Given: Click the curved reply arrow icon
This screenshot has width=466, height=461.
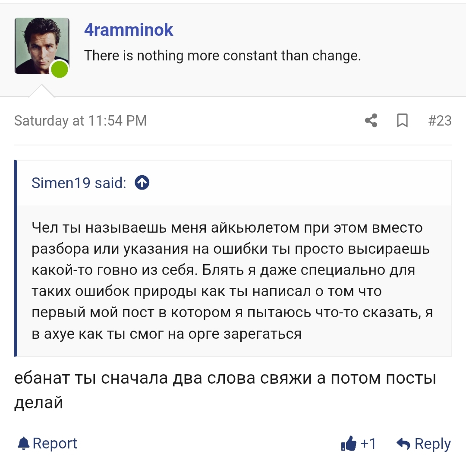Looking at the screenshot, I should click(403, 443).
